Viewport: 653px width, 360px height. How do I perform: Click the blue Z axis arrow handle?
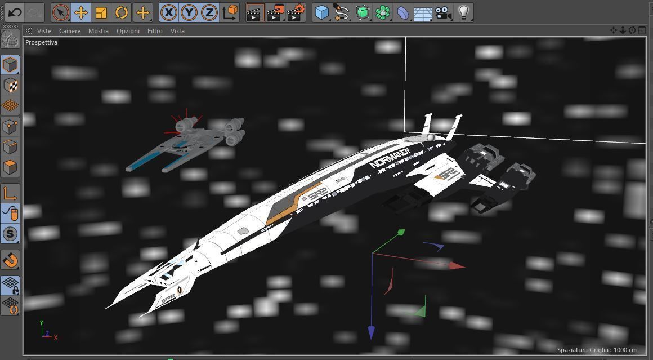coord(371,332)
